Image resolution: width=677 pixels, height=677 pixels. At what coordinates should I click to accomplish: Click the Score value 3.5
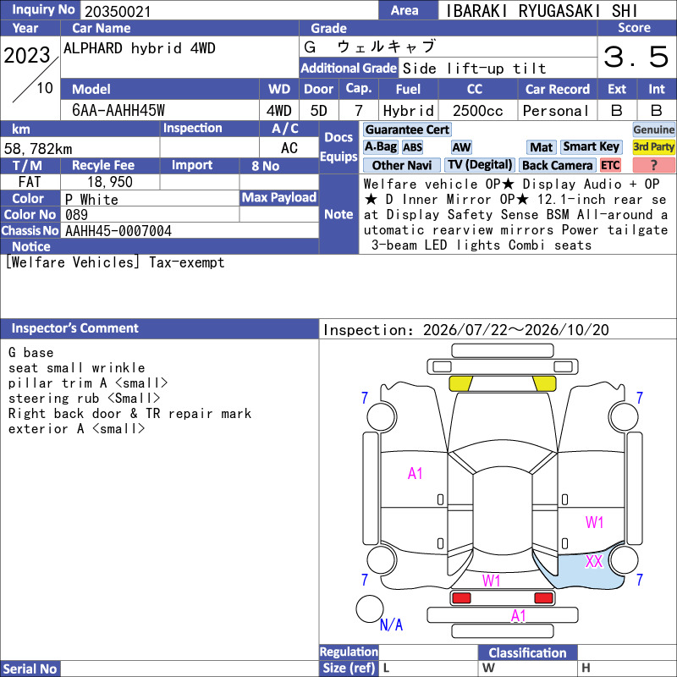point(636,57)
